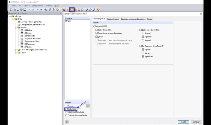This screenshot has width=211, height=125.
Task: Expand Casos de carga y combinaciones folder
Action: [16, 50]
